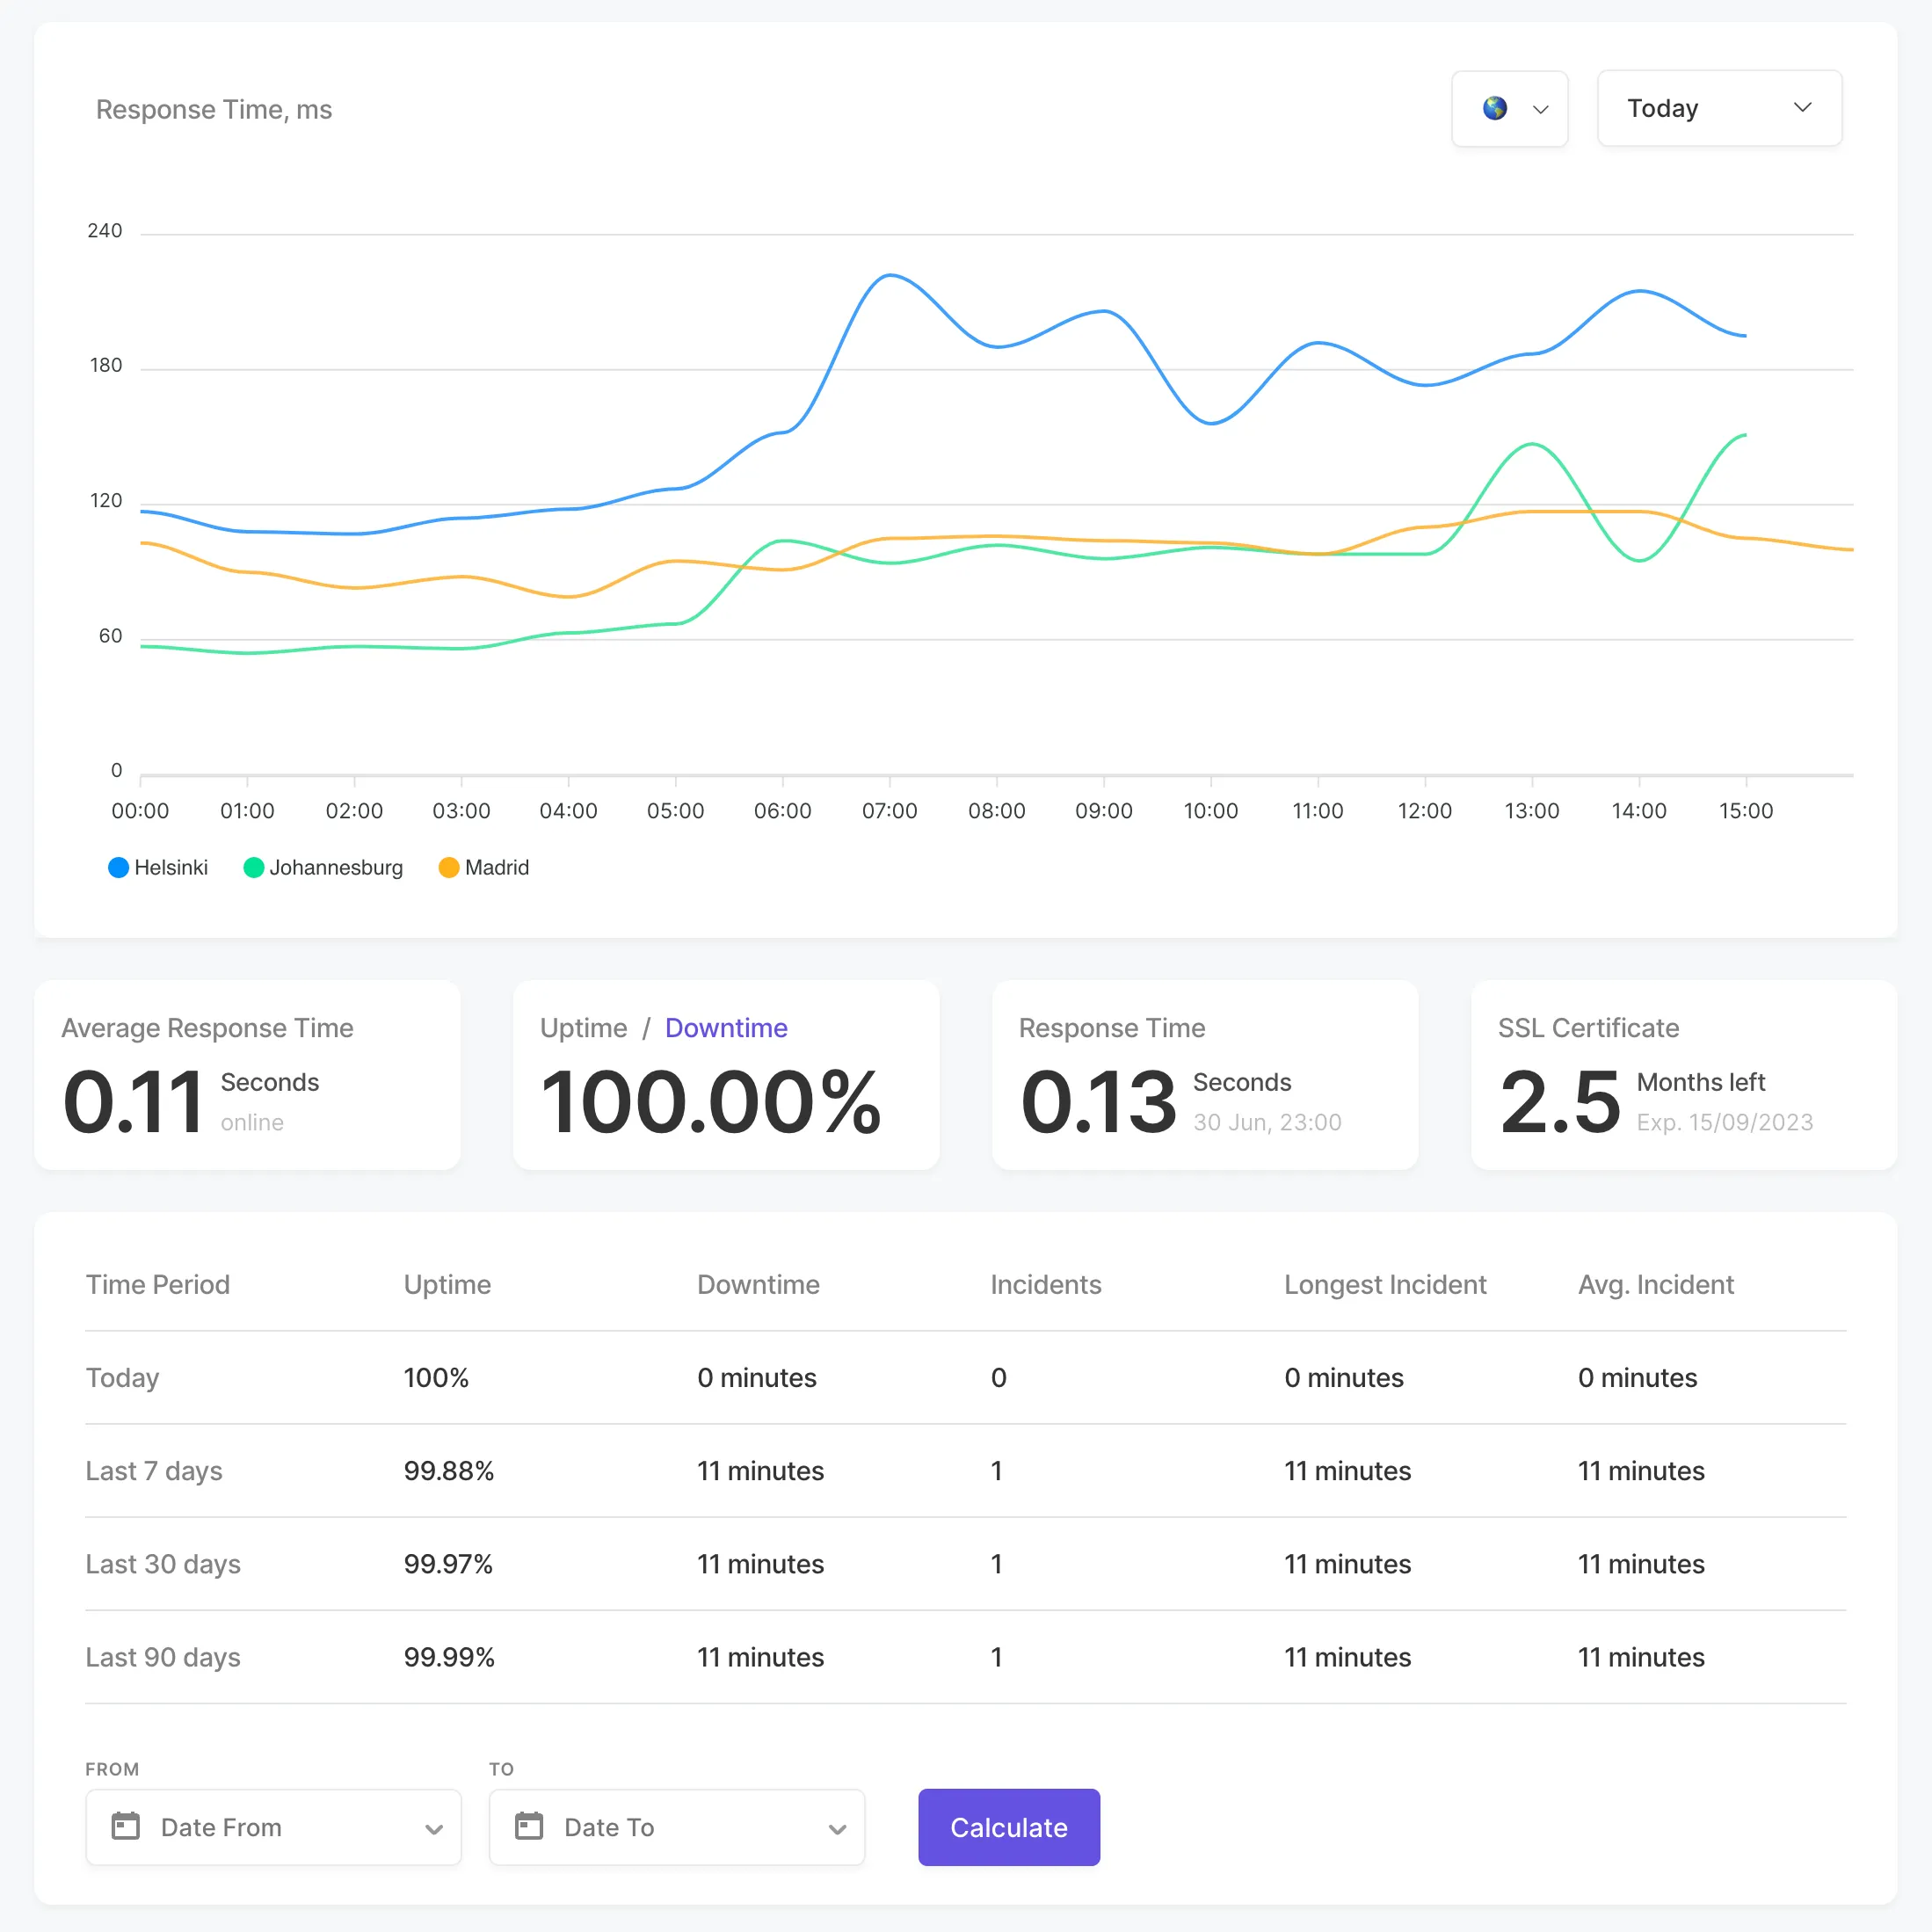This screenshot has height=1932, width=1932.
Task: Click the chevron in Date To field
Action: (837, 1829)
